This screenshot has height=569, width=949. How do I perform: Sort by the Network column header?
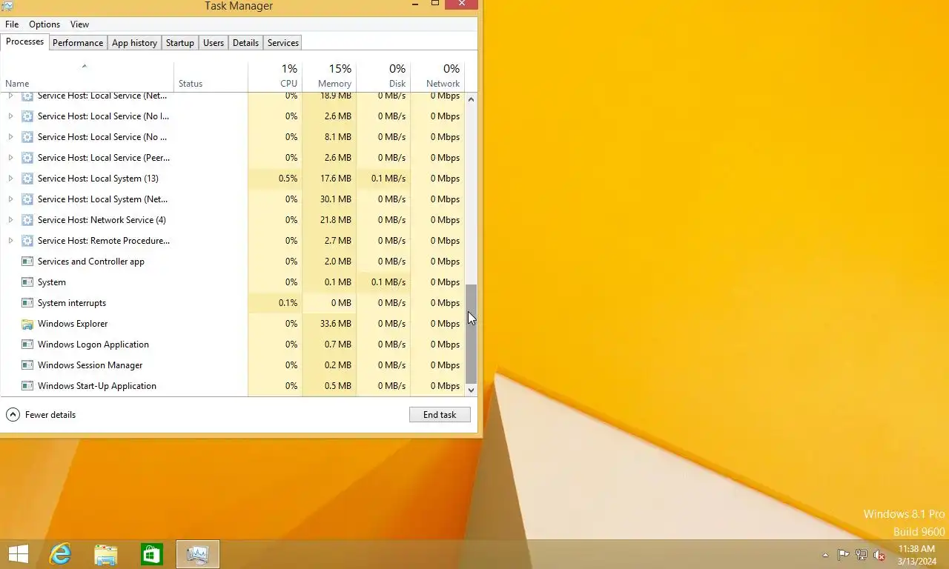[437, 75]
